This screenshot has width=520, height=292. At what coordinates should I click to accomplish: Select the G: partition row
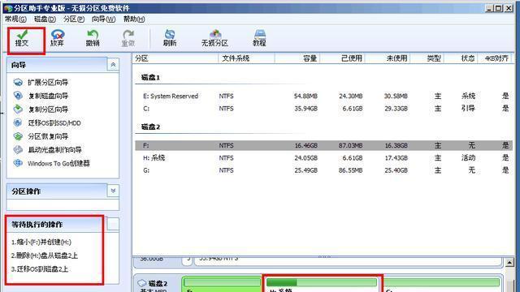tap(323, 170)
